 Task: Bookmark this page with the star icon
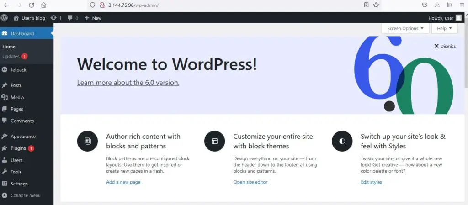point(376,5)
